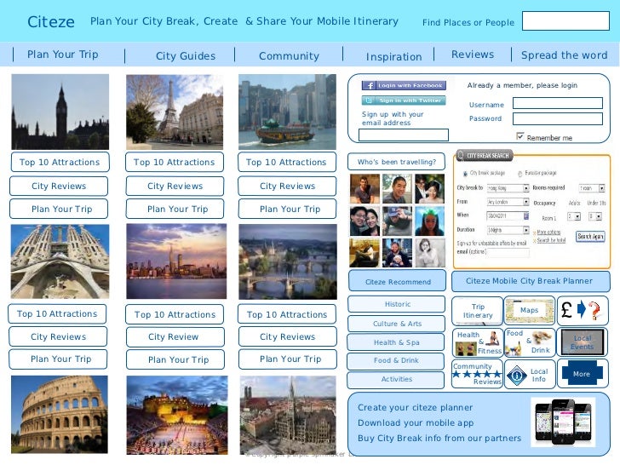Toggle the Remember me checkbox
The width and height of the screenshot is (620, 465).
520,136
